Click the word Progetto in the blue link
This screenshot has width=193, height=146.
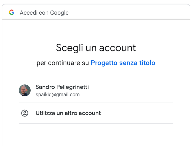104,63
